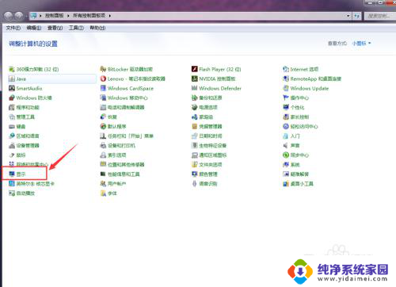Open 自动播放 (AutoPlay) settings
The height and width of the screenshot is (287, 396).
tap(22, 193)
